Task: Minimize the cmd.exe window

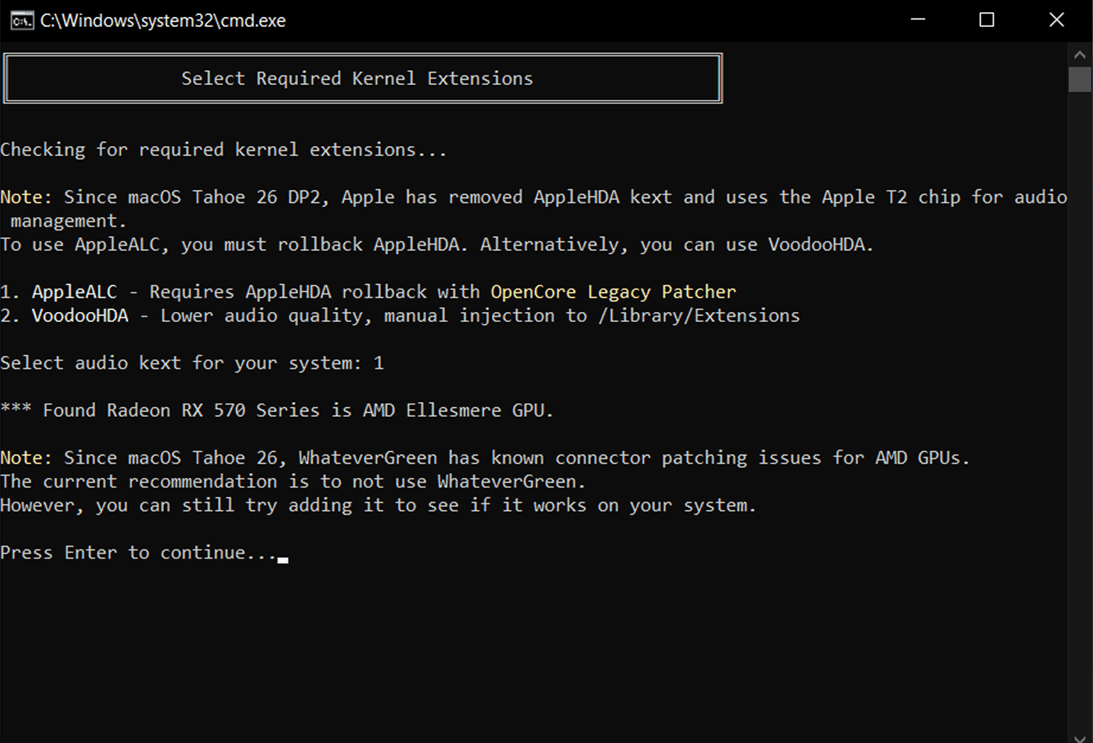Action: (x=918, y=20)
